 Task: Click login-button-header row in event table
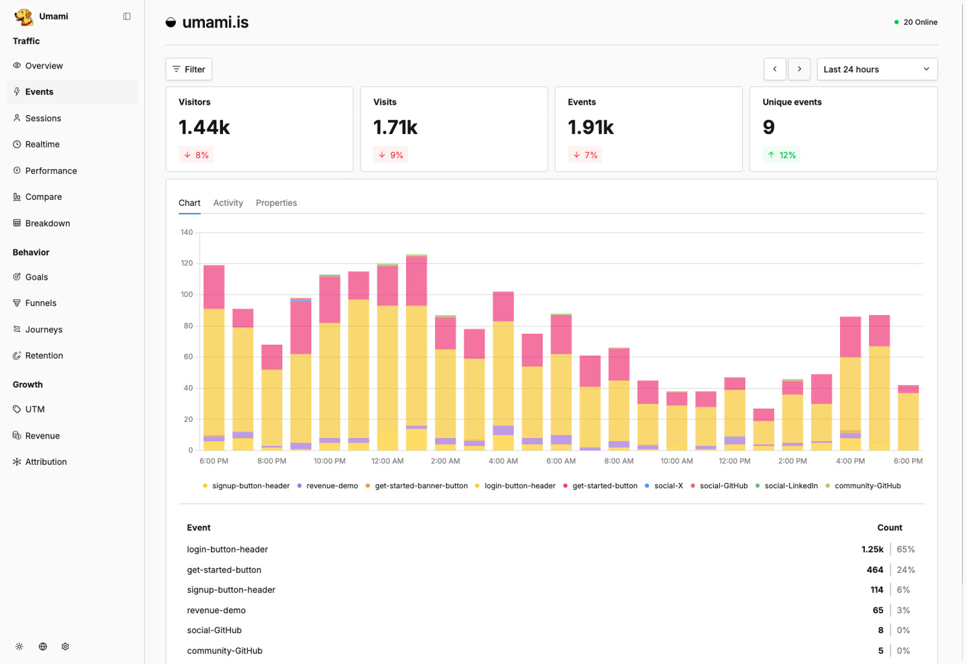(551, 549)
